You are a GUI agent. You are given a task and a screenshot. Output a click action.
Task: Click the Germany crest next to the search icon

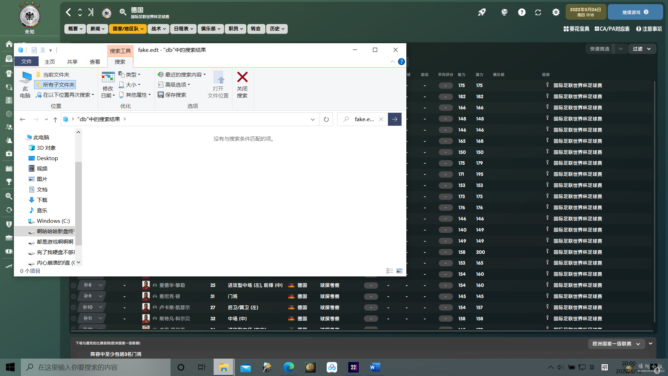pos(106,13)
